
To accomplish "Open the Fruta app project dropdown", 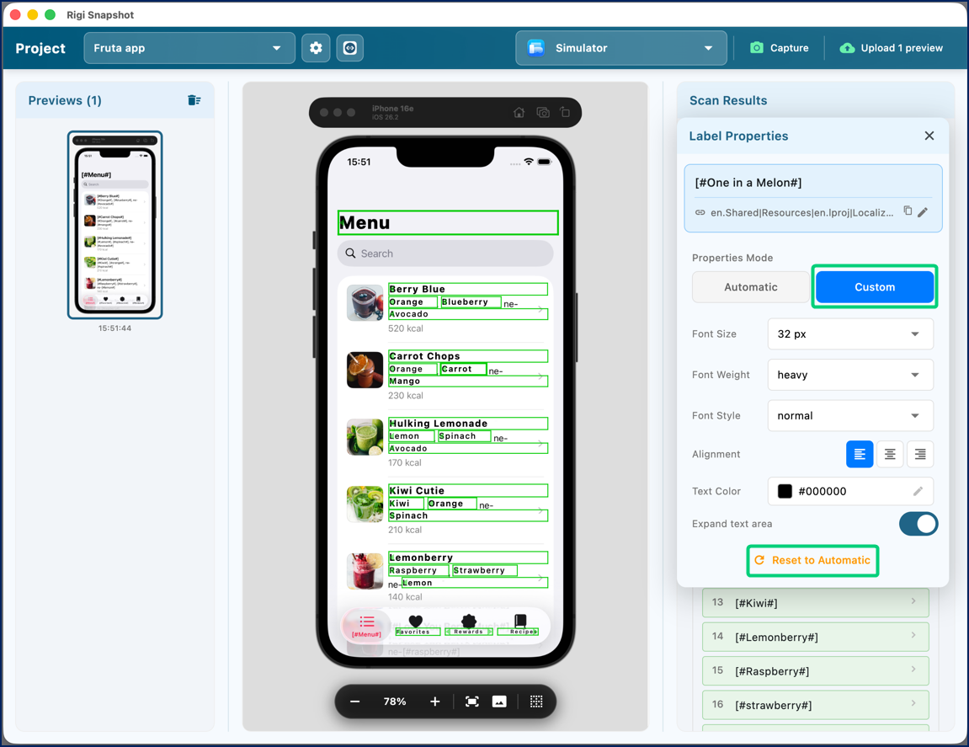I will (x=189, y=48).
